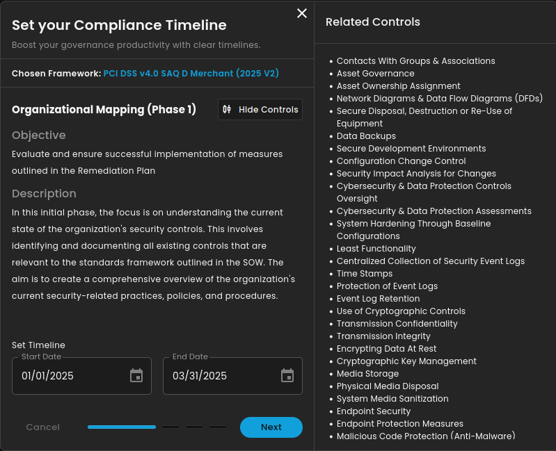Cancel the timeline setup
The image size is (556, 451).
[x=42, y=427]
